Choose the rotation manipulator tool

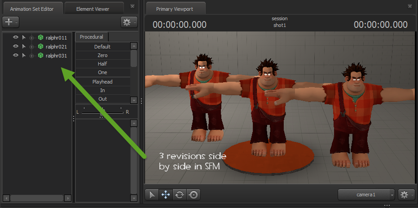coord(180,195)
